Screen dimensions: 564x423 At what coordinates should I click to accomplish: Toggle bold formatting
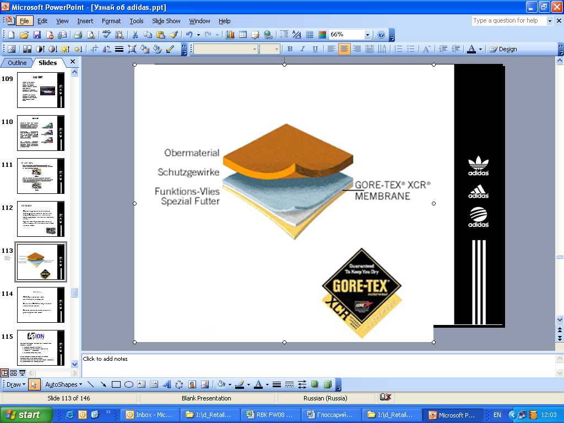tap(290, 49)
